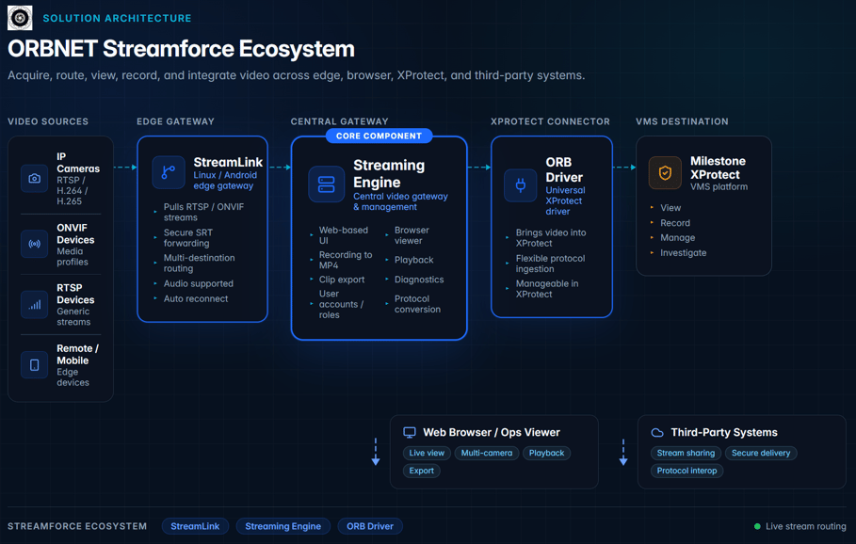Click 'Recording to MP4' bullet

pos(345,260)
